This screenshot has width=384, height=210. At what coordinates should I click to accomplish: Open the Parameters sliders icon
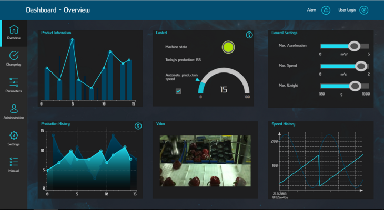pyautogui.click(x=14, y=82)
